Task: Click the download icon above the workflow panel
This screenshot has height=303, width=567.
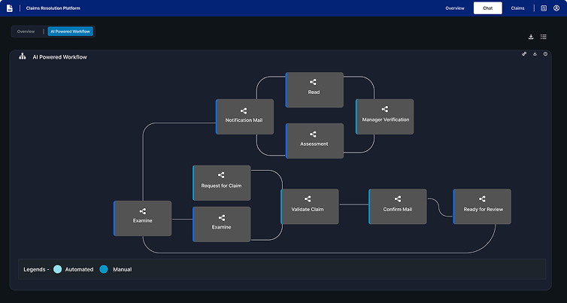Action: [531, 36]
